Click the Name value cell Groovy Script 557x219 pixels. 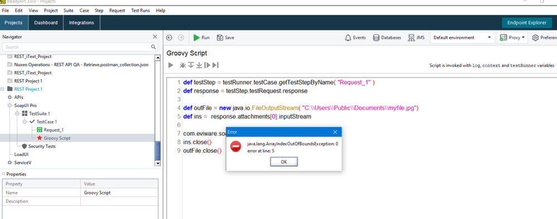click(x=119, y=193)
